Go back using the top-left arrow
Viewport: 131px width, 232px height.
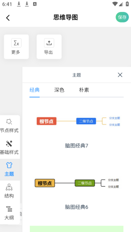[x=8, y=18]
